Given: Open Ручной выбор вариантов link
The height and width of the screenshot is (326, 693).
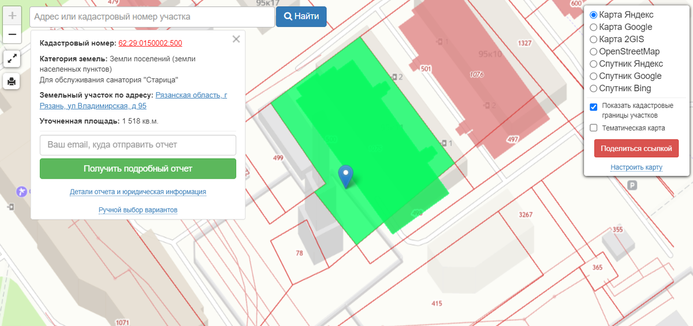Looking at the screenshot, I should click(138, 210).
